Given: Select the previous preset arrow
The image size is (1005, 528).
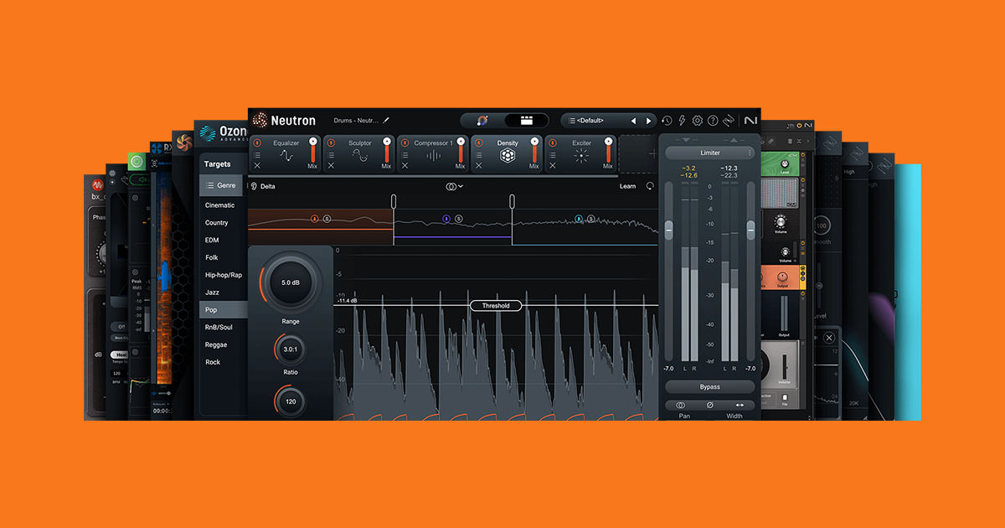Looking at the screenshot, I should (x=633, y=121).
